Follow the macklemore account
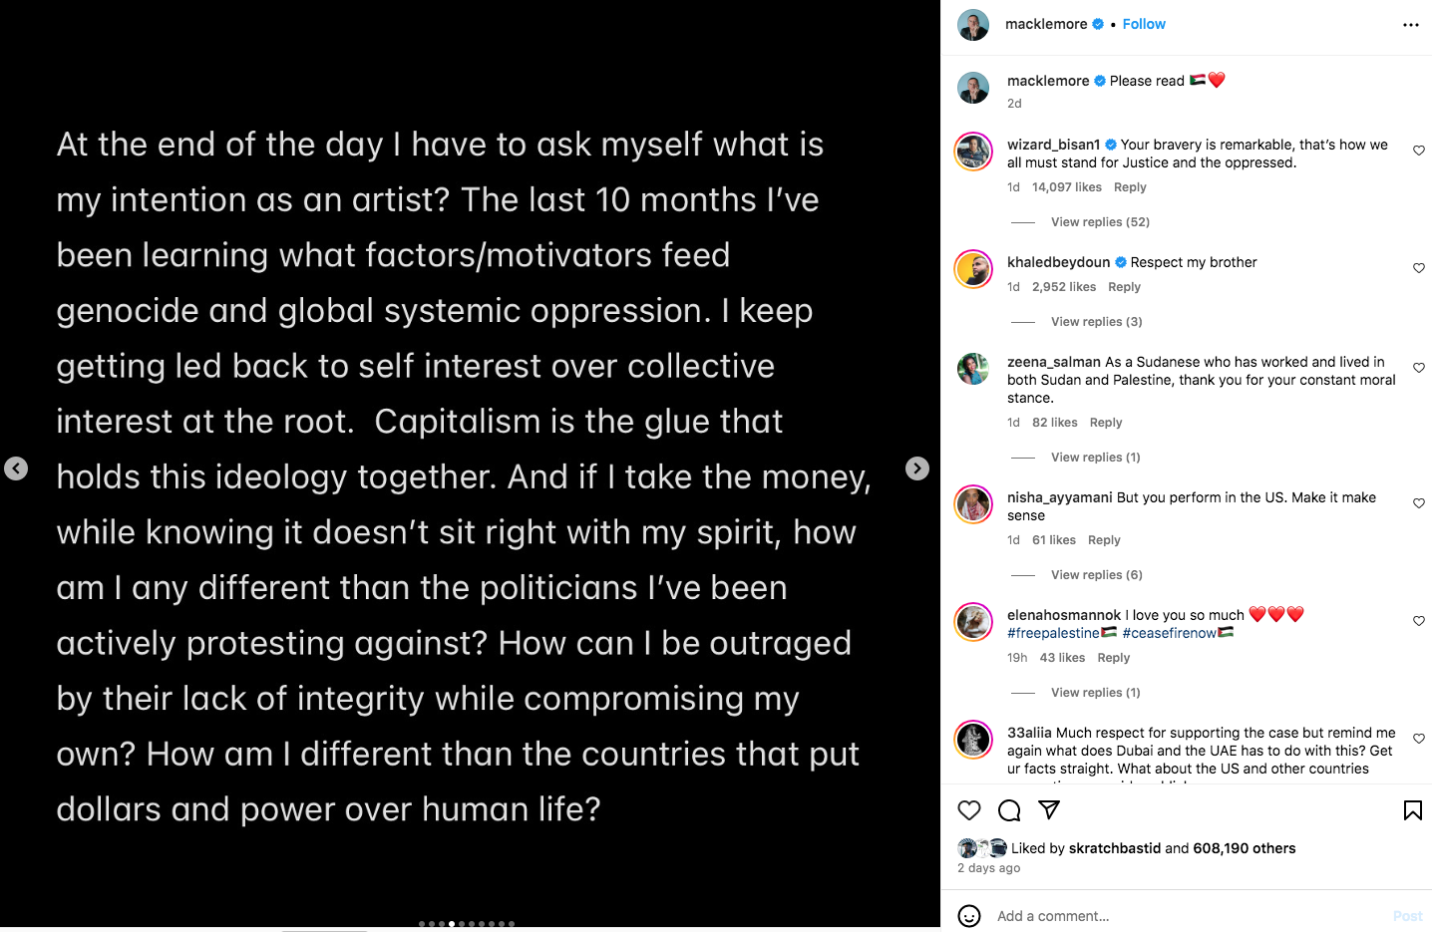Image resolution: width=1432 pixels, height=932 pixels. [x=1144, y=24]
